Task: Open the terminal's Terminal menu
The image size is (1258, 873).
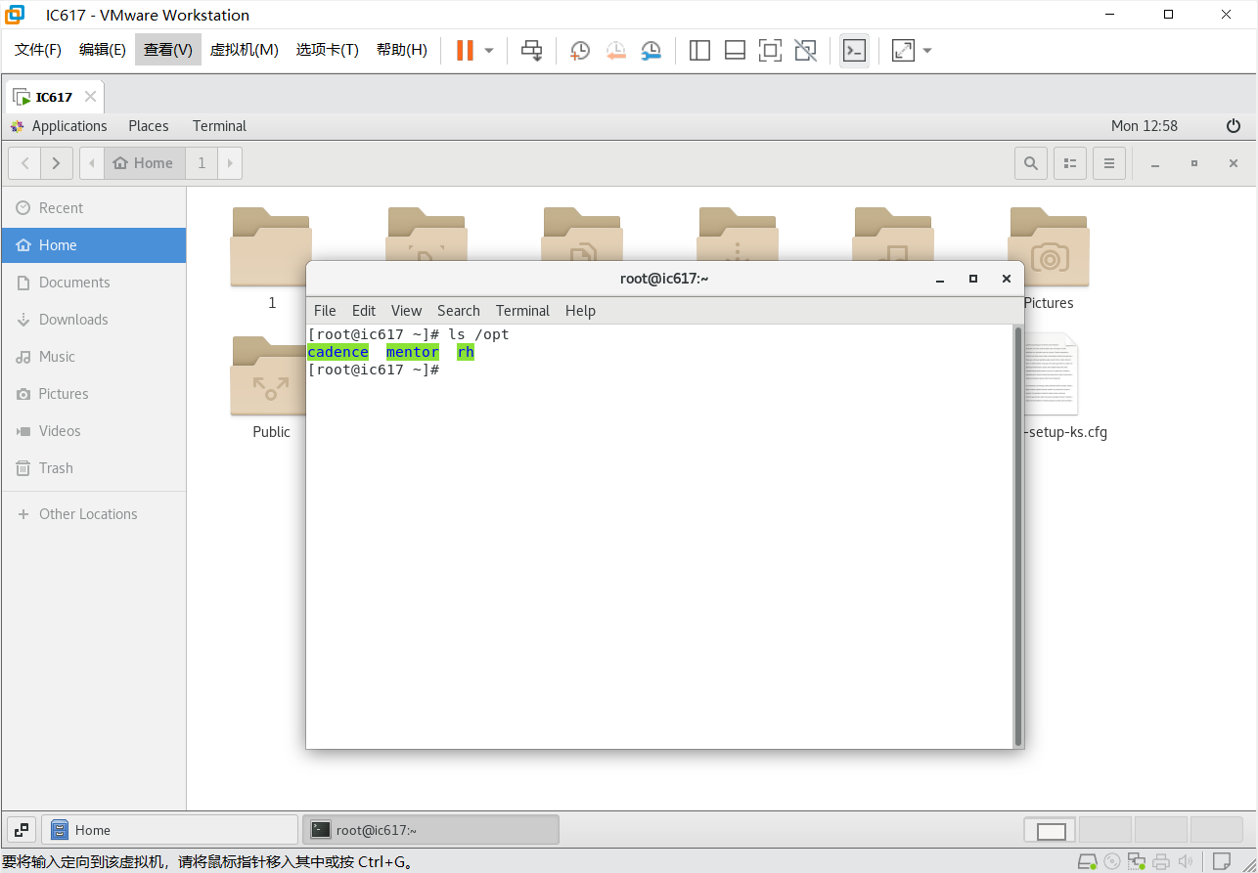Action: (x=522, y=311)
